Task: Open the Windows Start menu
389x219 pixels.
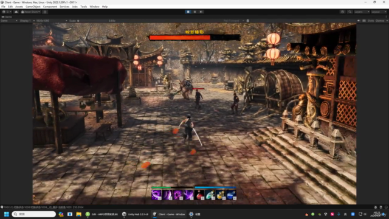Action: (x=7, y=214)
